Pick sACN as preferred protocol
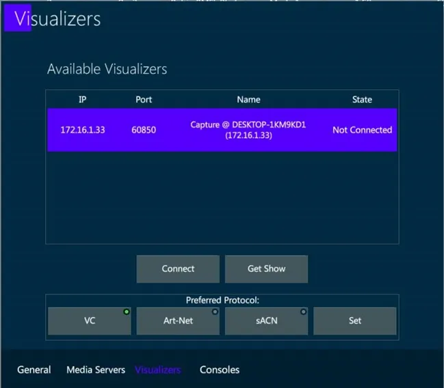This screenshot has width=444, height=388. click(x=266, y=321)
